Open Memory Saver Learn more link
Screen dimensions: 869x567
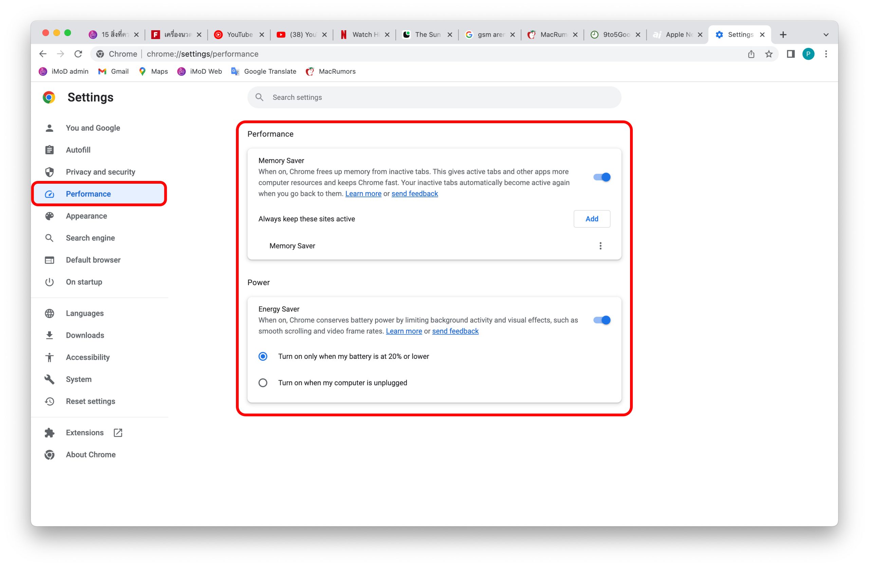click(363, 194)
